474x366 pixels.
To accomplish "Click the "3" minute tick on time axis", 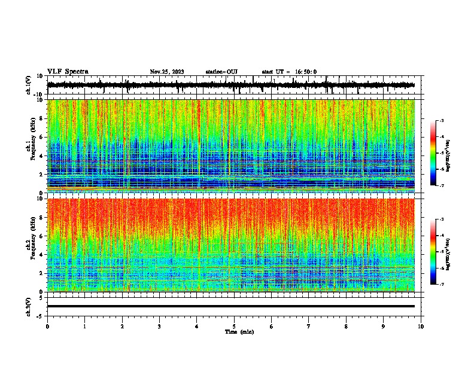I will tap(159, 327).
